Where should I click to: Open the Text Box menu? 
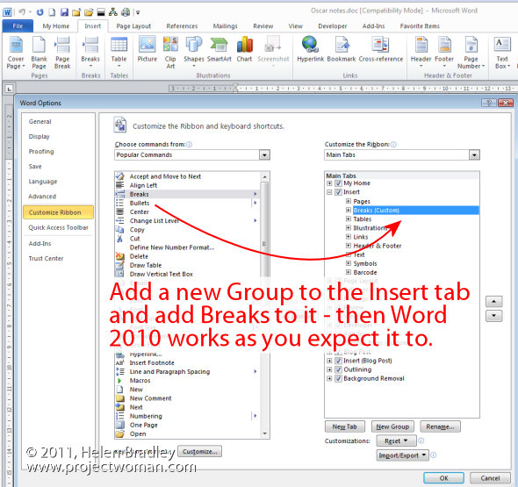tap(502, 53)
